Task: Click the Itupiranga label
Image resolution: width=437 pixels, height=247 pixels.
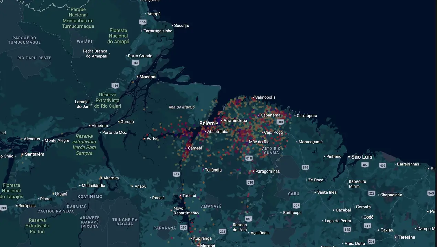Action: (x=202, y=238)
